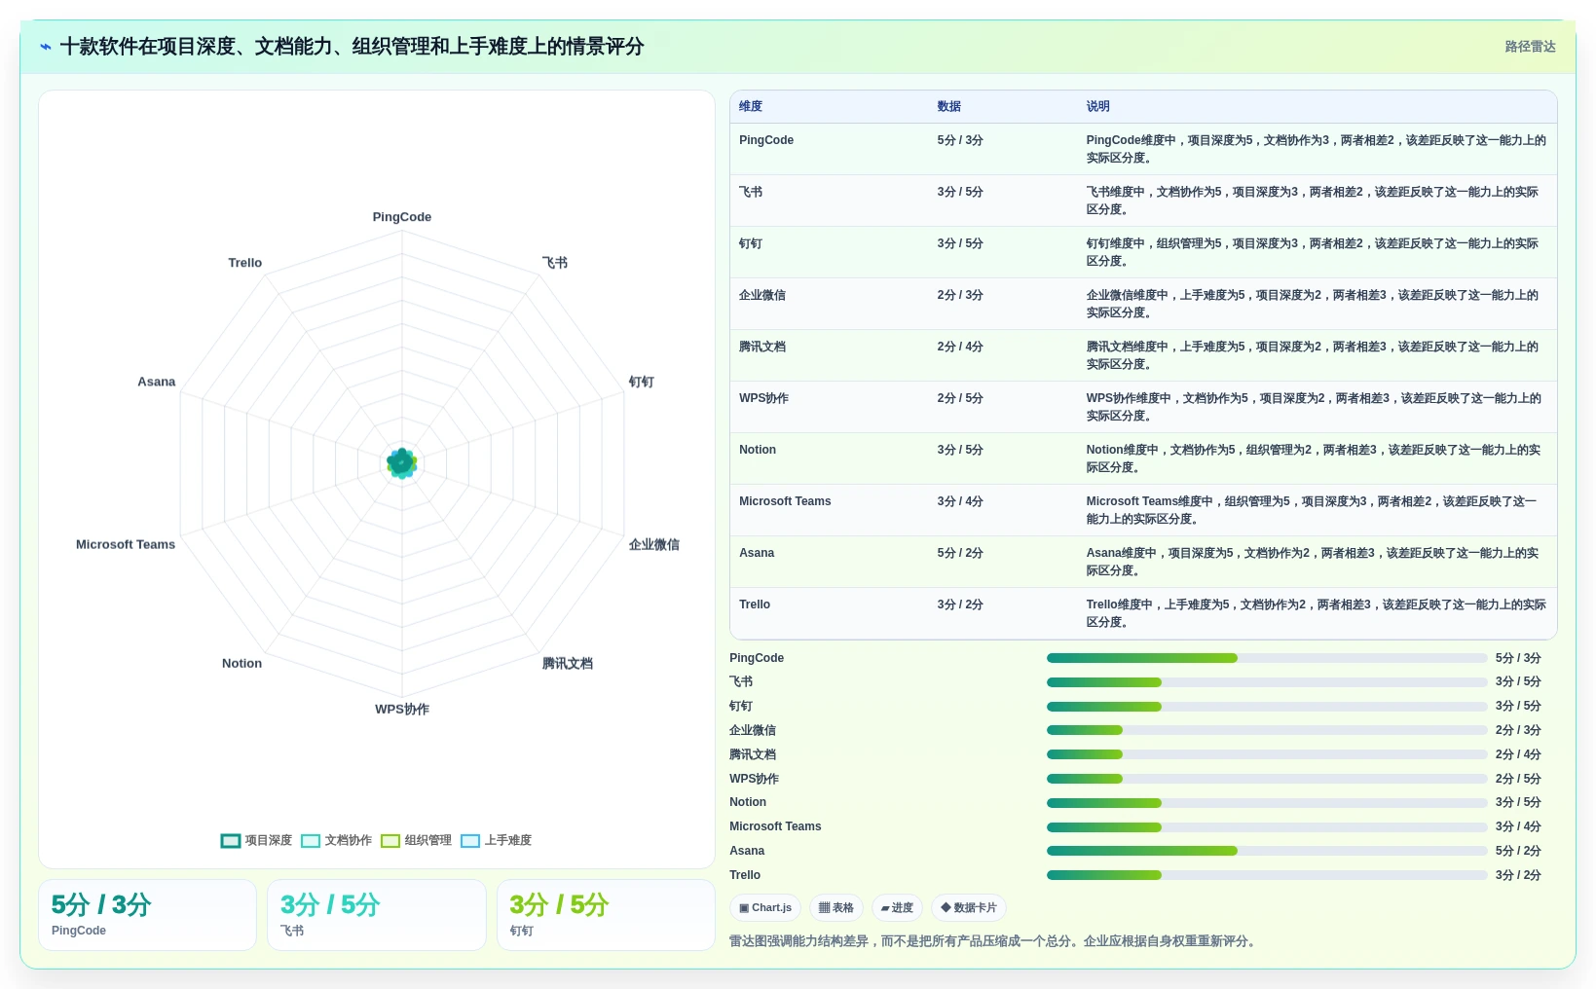Image resolution: width=1596 pixels, height=989 pixels.
Task: Click the Asana axis label on radar
Action: (x=157, y=383)
